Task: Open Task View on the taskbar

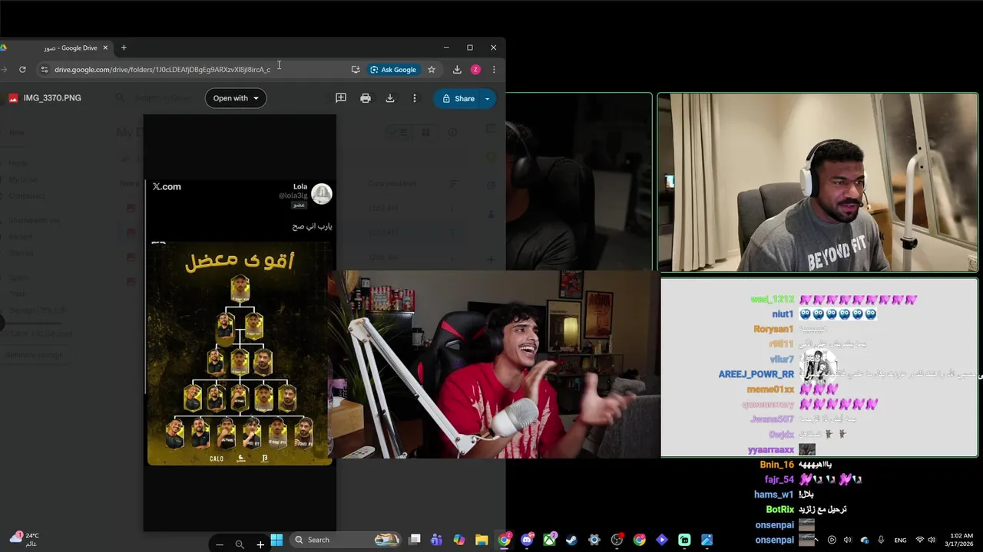Action: click(415, 540)
